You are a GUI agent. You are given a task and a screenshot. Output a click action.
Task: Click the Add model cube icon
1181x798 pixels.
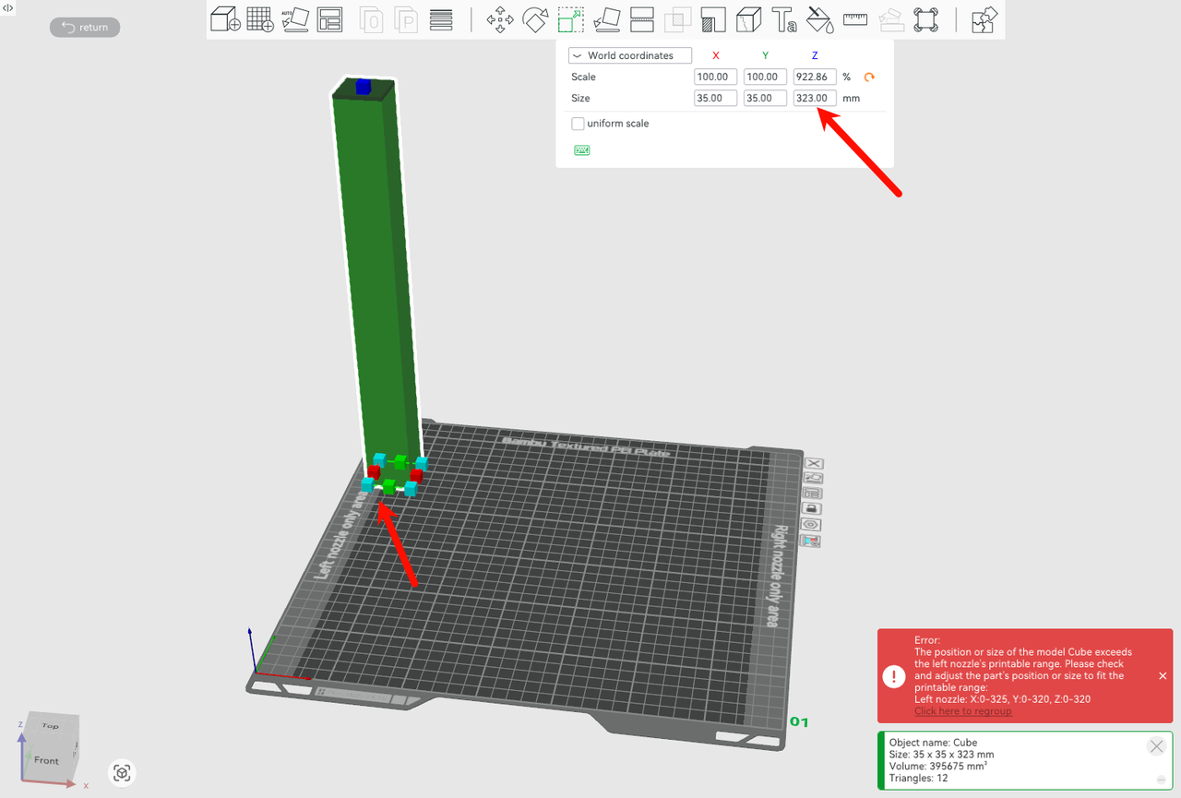[x=225, y=19]
